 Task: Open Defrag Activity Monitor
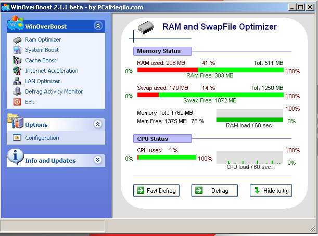point(54,91)
